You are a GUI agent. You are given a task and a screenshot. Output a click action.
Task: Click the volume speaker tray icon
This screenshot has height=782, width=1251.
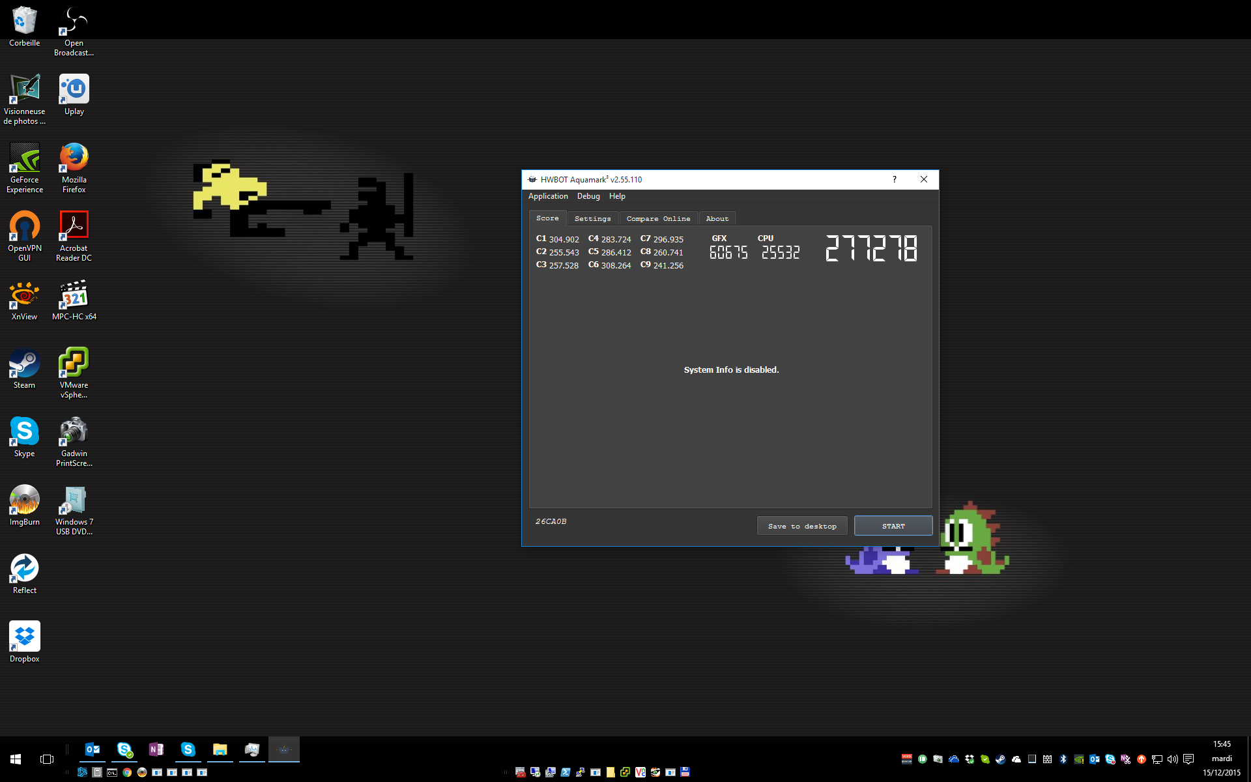(1173, 759)
